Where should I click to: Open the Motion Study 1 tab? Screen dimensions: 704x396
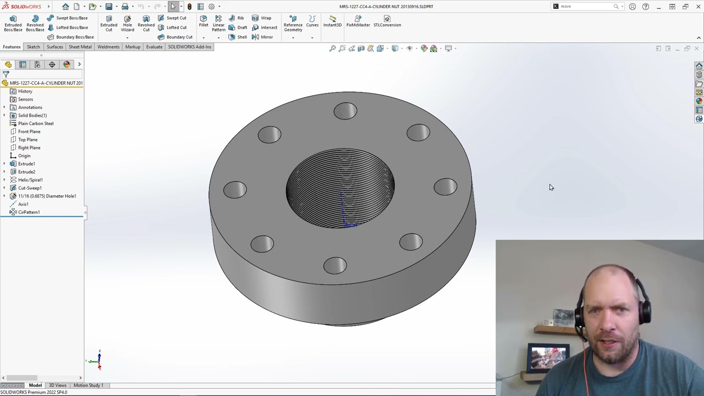coord(88,386)
